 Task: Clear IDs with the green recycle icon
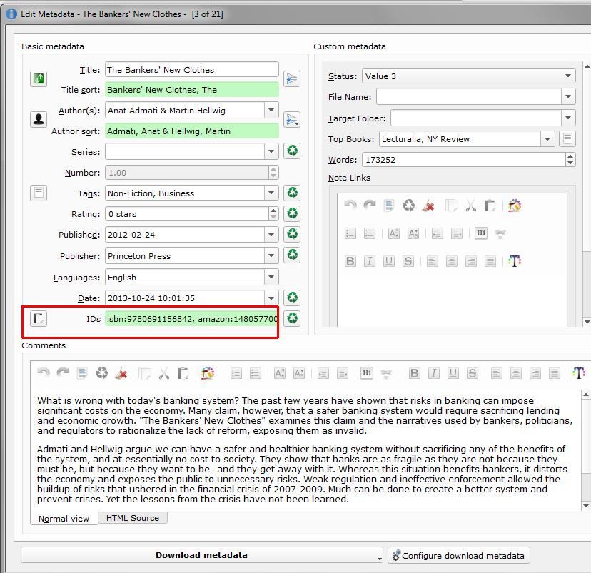(x=292, y=319)
